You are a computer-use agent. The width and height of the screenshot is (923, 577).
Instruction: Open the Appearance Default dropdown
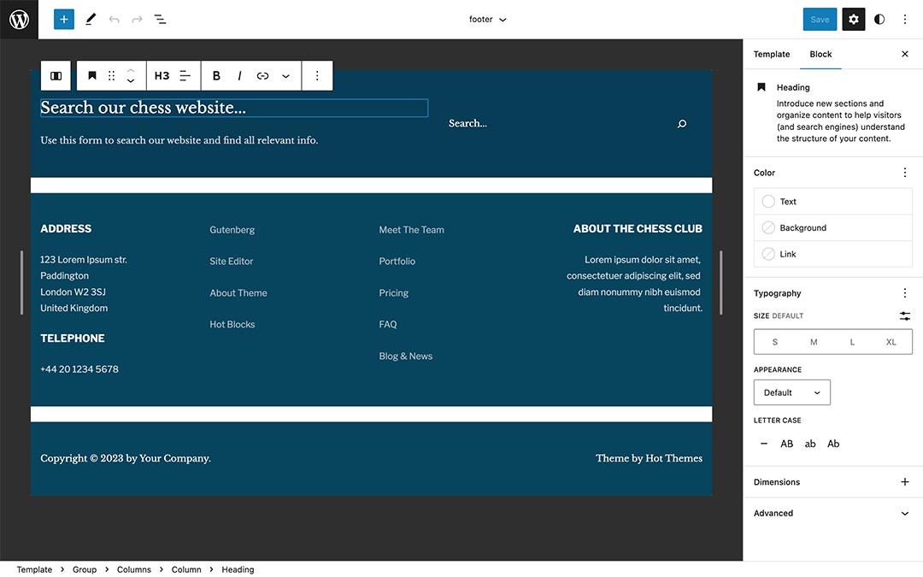791,392
